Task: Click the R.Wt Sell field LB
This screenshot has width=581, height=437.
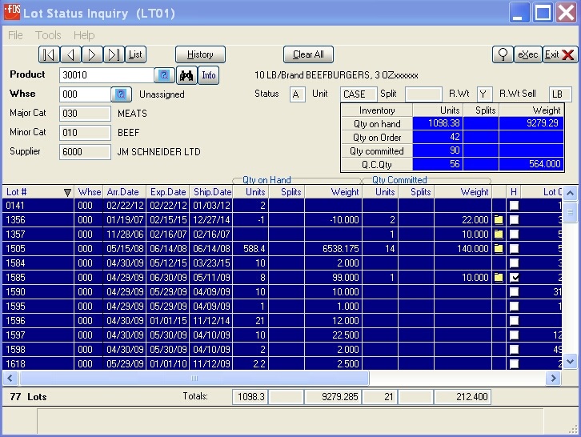Action: pyautogui.click(x=560, y=94)
